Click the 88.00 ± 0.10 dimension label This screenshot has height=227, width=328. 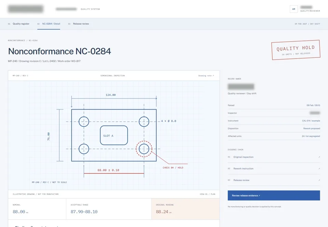[x=108, y=170]
